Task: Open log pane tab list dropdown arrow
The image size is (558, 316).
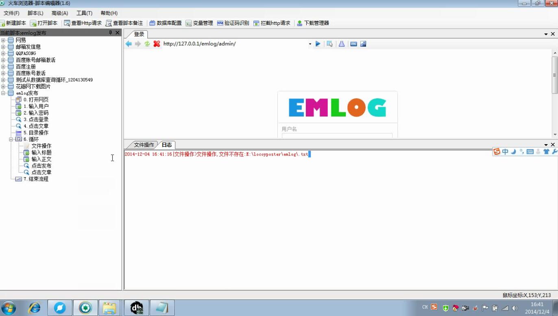Action: (x=546, y=145)
